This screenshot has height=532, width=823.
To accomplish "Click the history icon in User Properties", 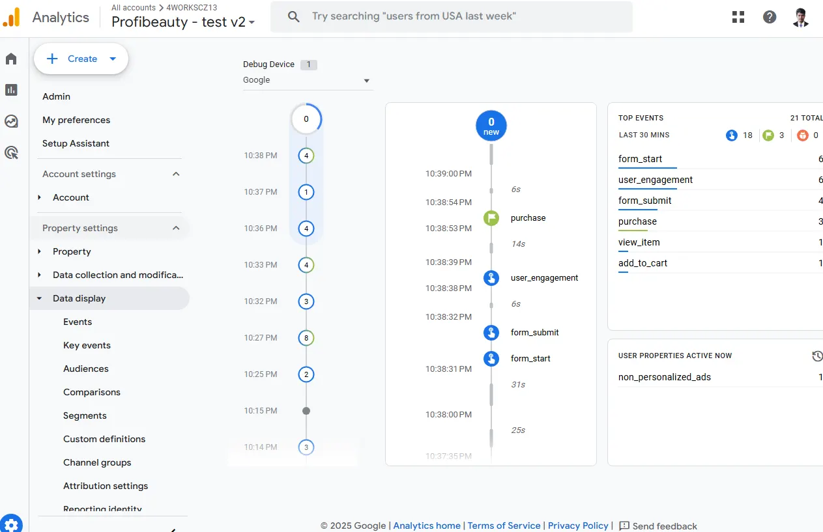I will (x=817, y=356).
